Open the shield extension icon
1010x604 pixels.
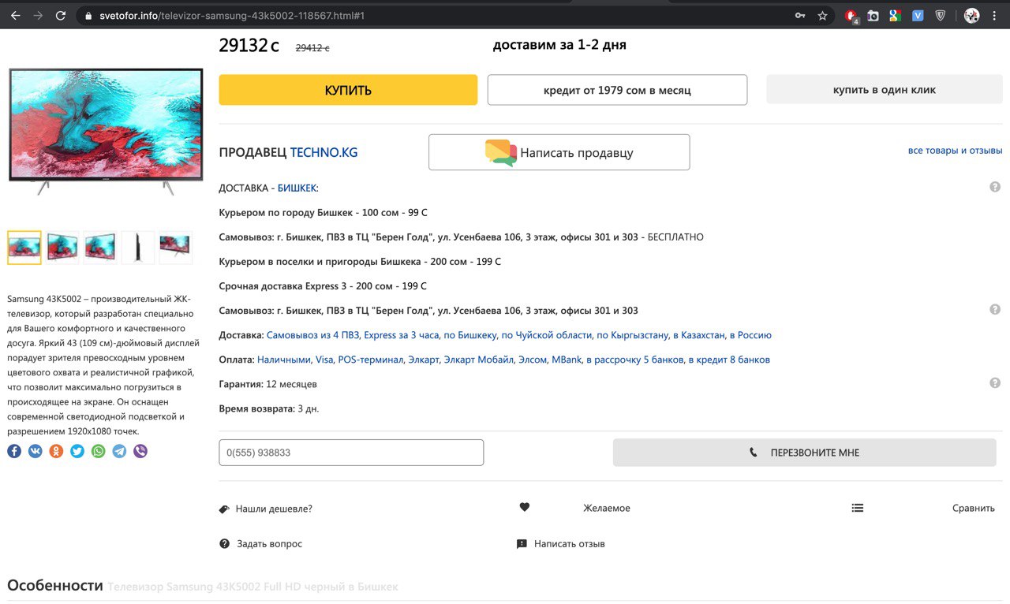click(941, 16)
